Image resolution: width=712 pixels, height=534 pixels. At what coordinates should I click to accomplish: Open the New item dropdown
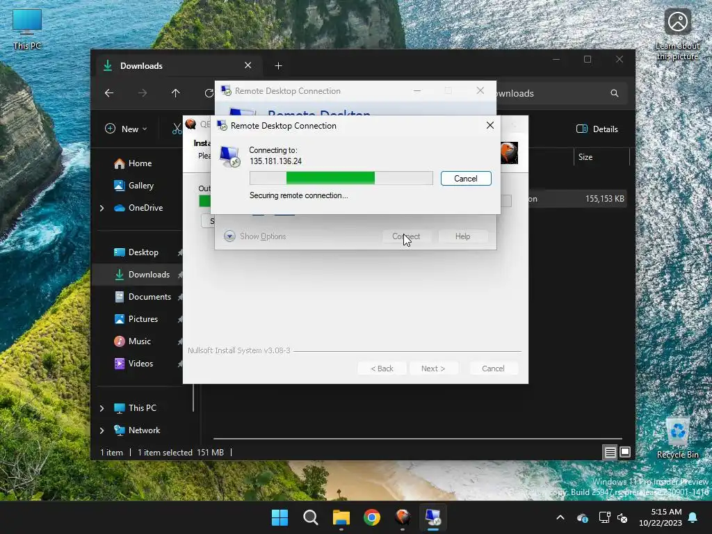tap(126, 129)
